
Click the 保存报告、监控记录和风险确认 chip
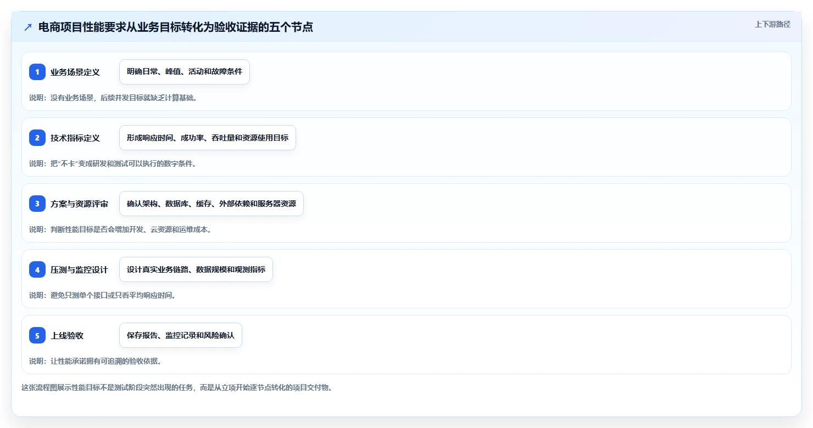[181, 335]
